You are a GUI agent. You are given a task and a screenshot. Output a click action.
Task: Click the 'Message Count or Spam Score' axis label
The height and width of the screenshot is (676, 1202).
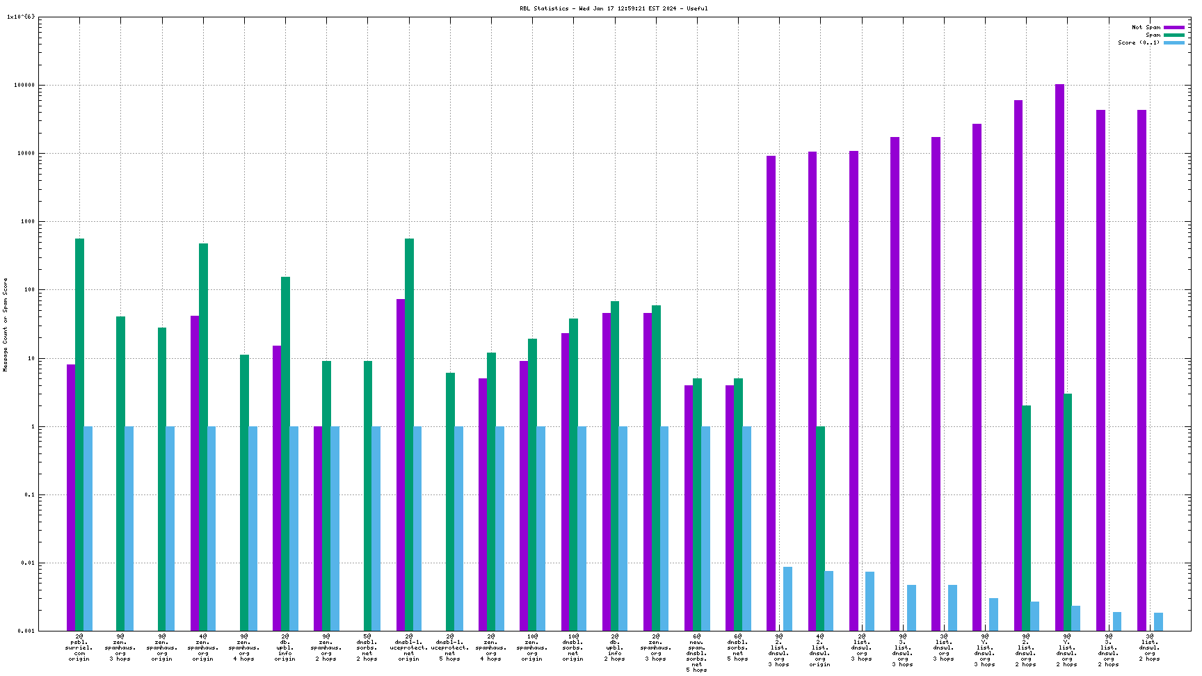pyautogui.click(x=6, y=325)
